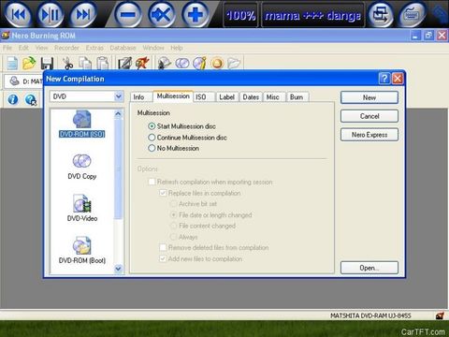Lower volume with the minus button

(128, 14)
